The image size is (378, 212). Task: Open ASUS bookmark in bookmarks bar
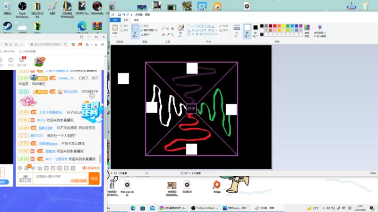click(x=8, y=51)
